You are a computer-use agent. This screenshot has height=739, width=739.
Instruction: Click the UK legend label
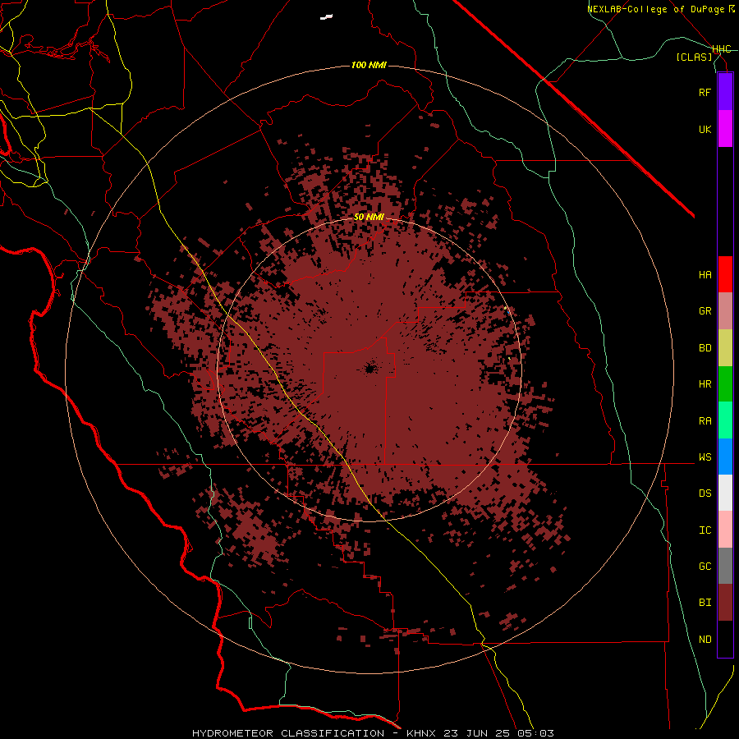click(x=705, y=129)
